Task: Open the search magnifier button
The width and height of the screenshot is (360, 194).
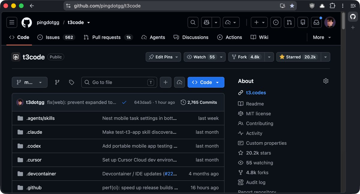Action: [193, 22]
